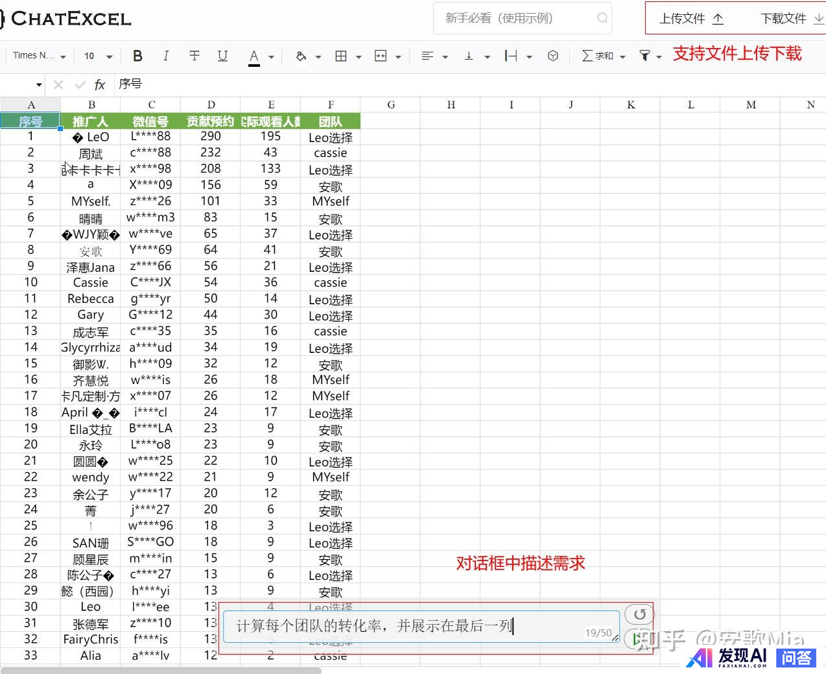Click the cube format icon

(x=553, y=56)
